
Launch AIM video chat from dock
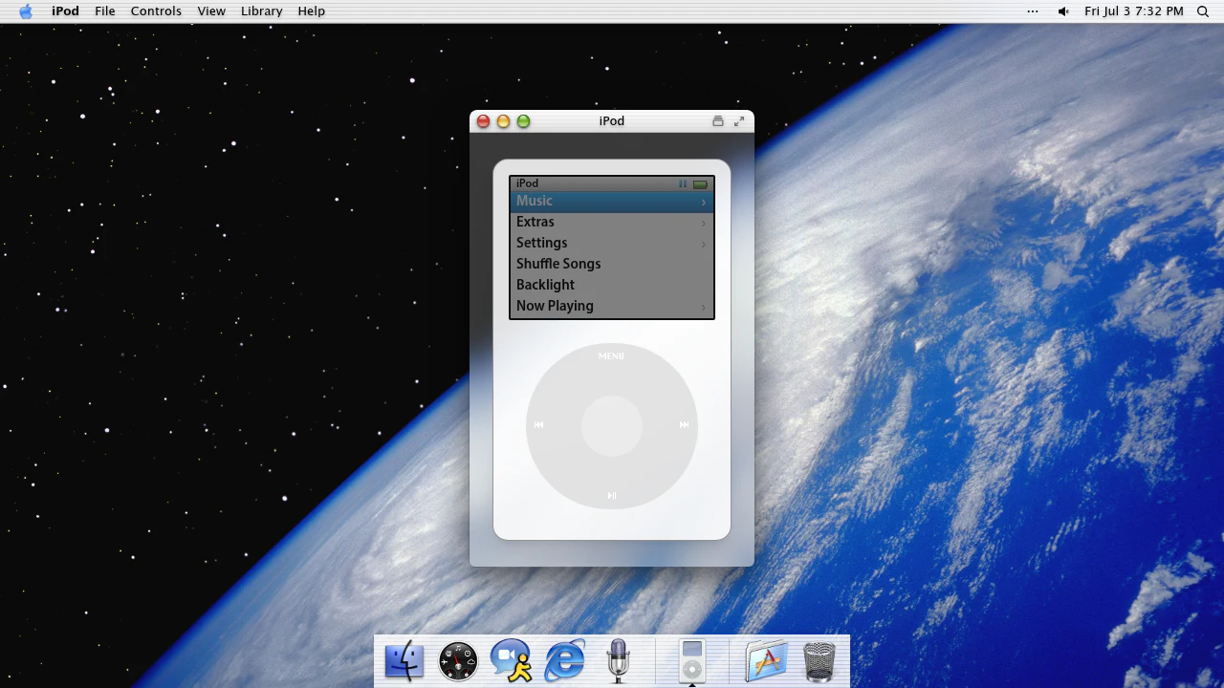512,660
